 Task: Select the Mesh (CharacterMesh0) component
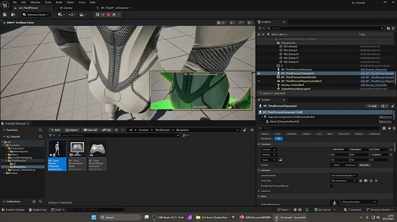click(284, 121)
